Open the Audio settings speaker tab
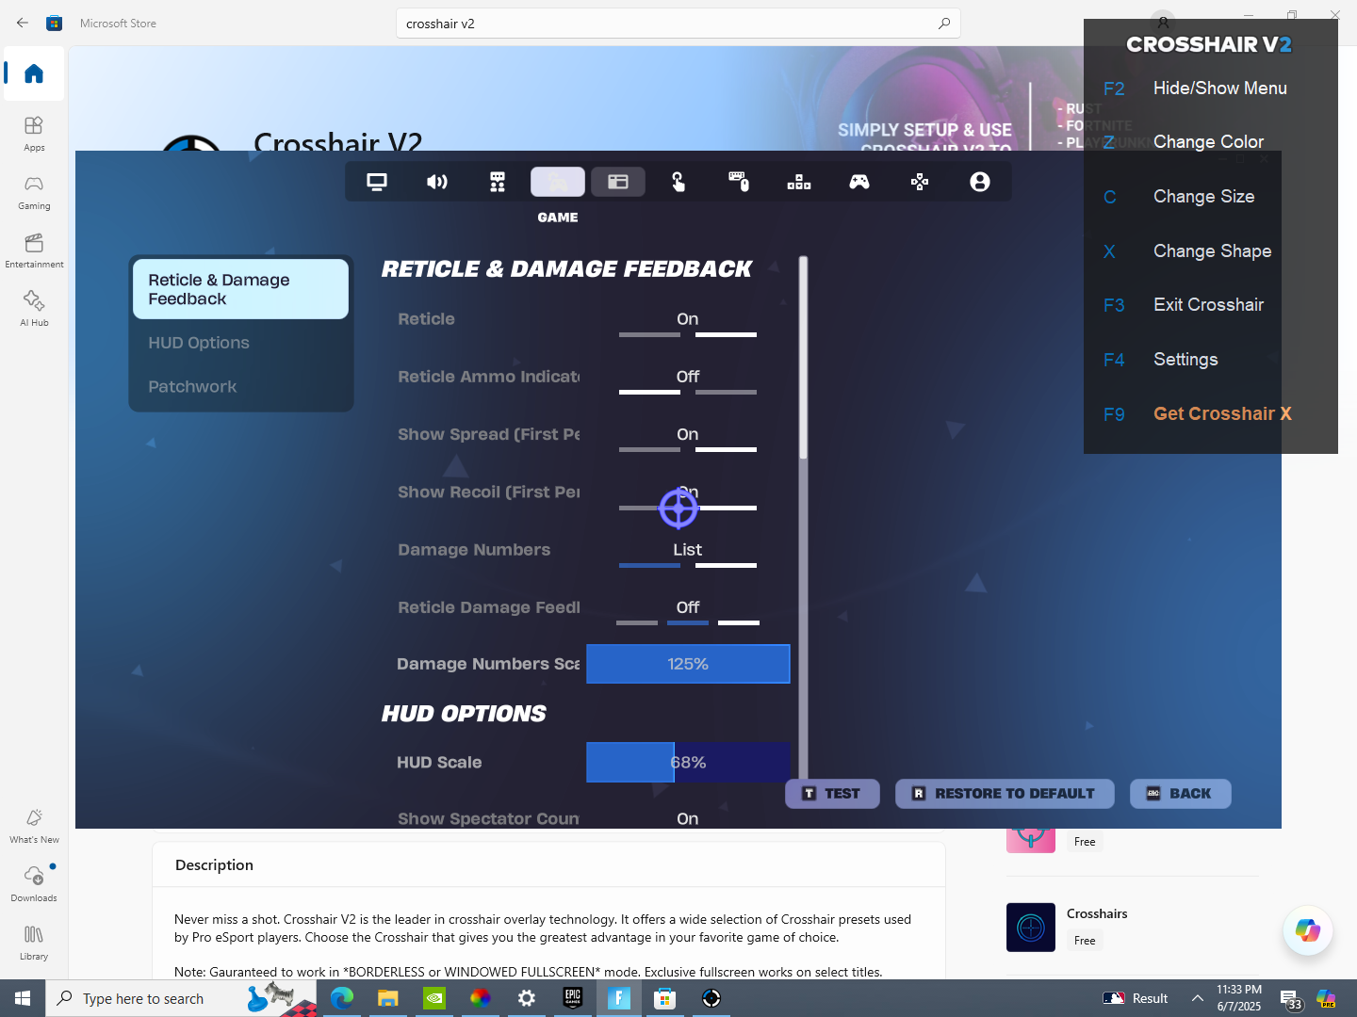Image resolution: width=1357 pixels, height=1017 pixels. [437, 182]
